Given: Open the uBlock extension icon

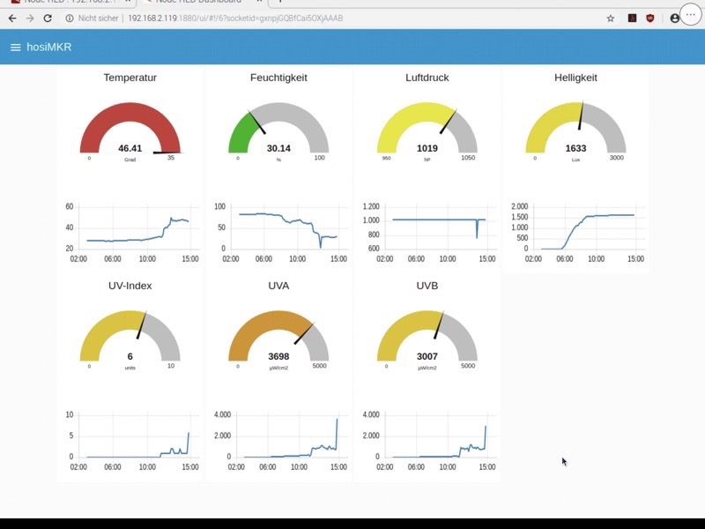Looking at the screenshot, I should 650,18.
